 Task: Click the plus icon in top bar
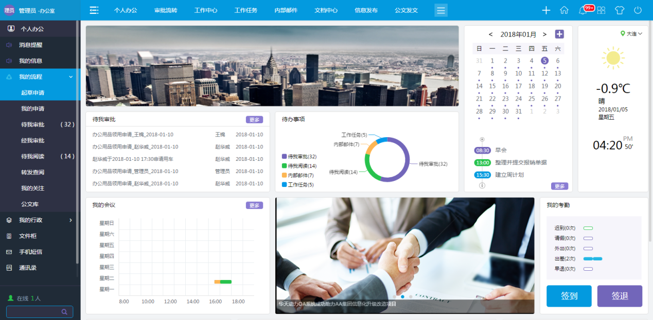tap(546, 10)
